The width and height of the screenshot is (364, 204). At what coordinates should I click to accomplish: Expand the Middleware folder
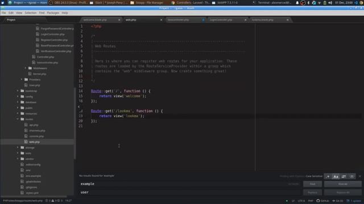tap(26, 68)
